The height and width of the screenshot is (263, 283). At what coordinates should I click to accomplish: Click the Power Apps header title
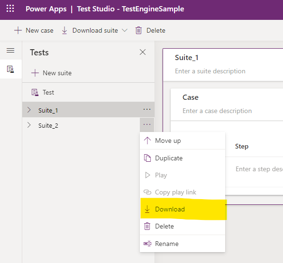click(x=46, y=9)
